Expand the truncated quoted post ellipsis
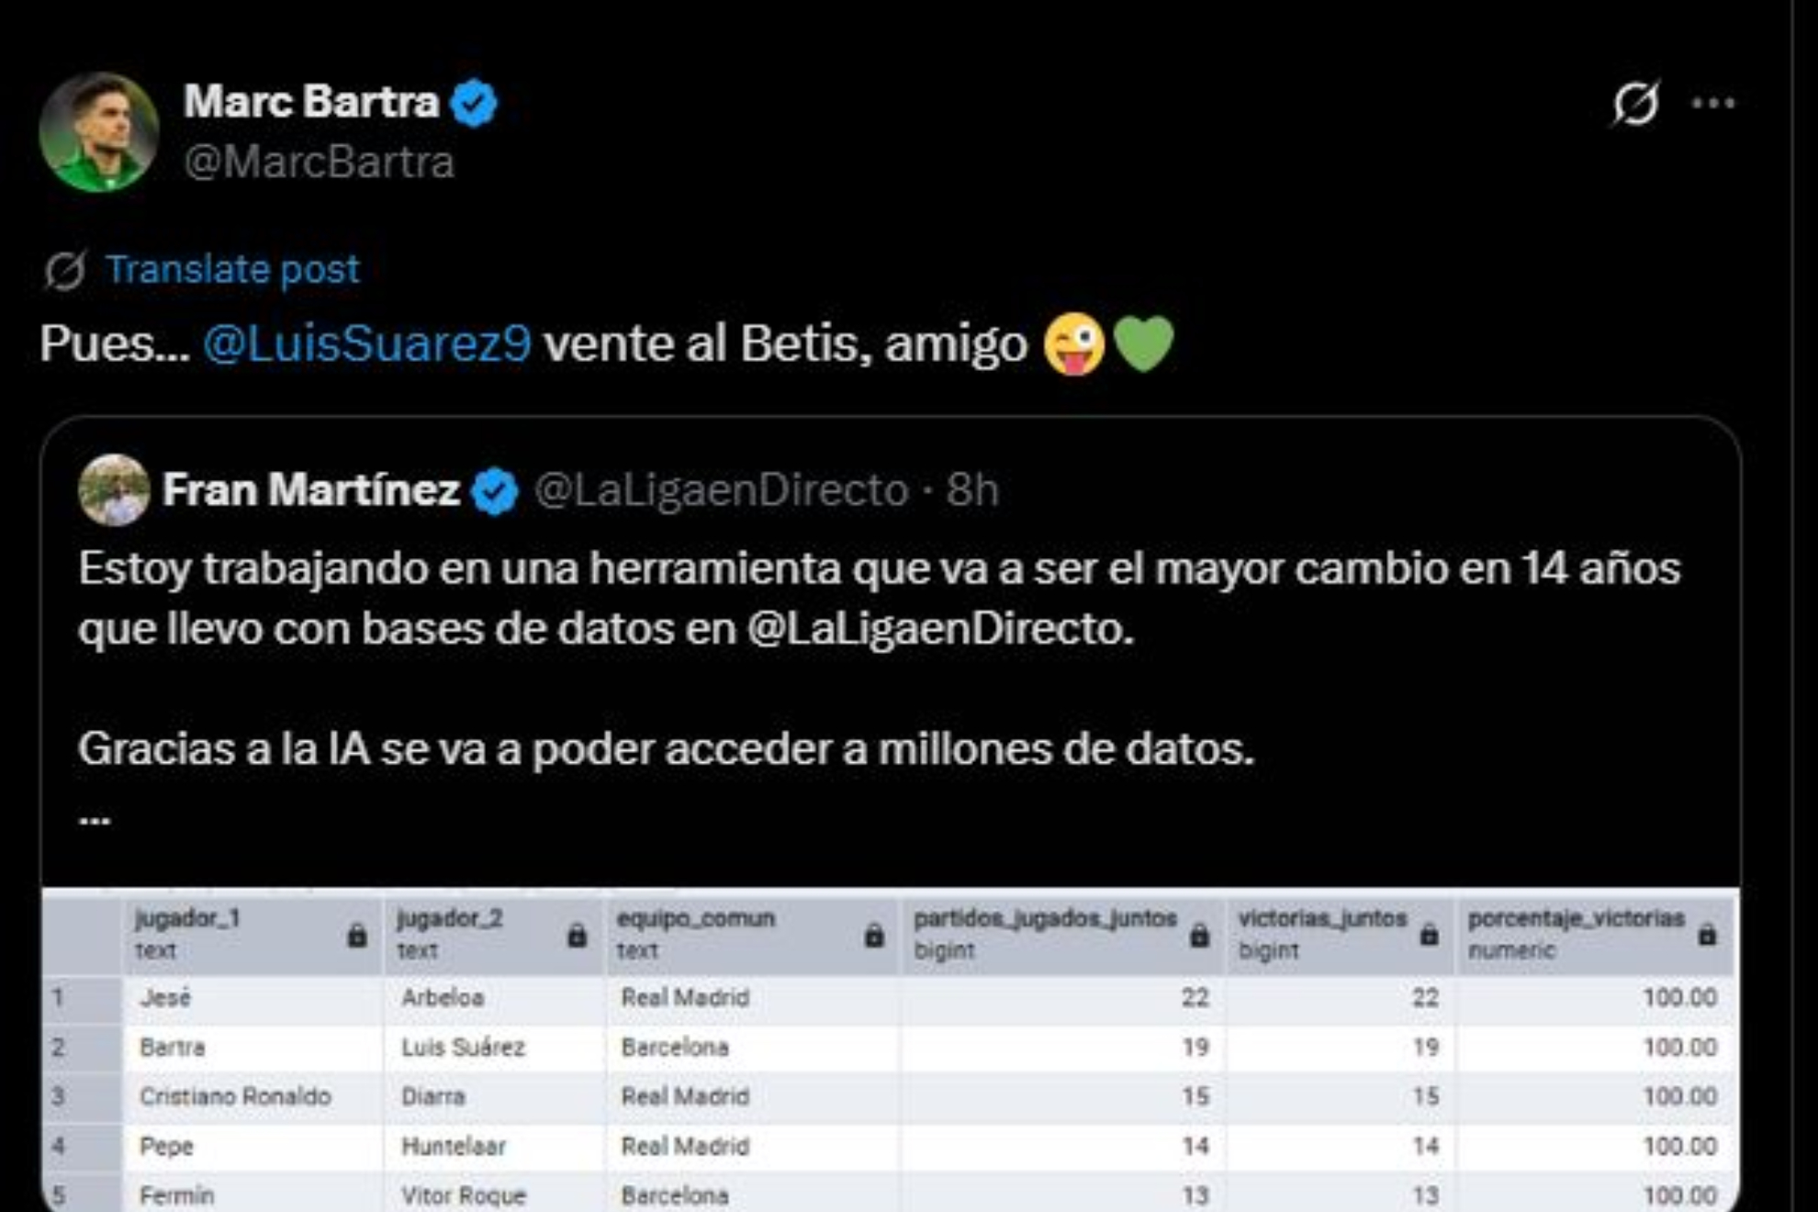1818x1212 pixels. pyautogui.click(x=95, y=815)
